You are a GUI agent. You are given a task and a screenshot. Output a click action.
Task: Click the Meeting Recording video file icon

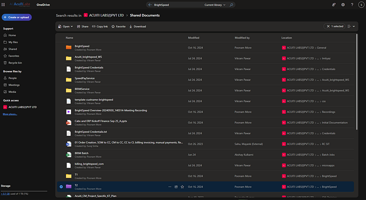[68, 112]
